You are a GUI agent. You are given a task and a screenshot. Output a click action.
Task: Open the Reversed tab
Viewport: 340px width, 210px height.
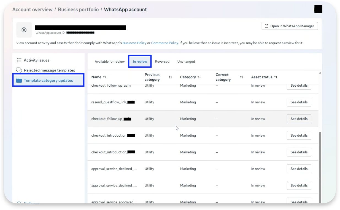(x=162, y=62)
